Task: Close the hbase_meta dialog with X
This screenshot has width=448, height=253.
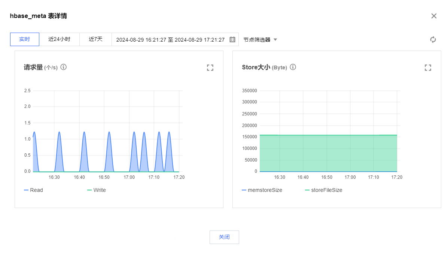Action: tap(434, 16)
